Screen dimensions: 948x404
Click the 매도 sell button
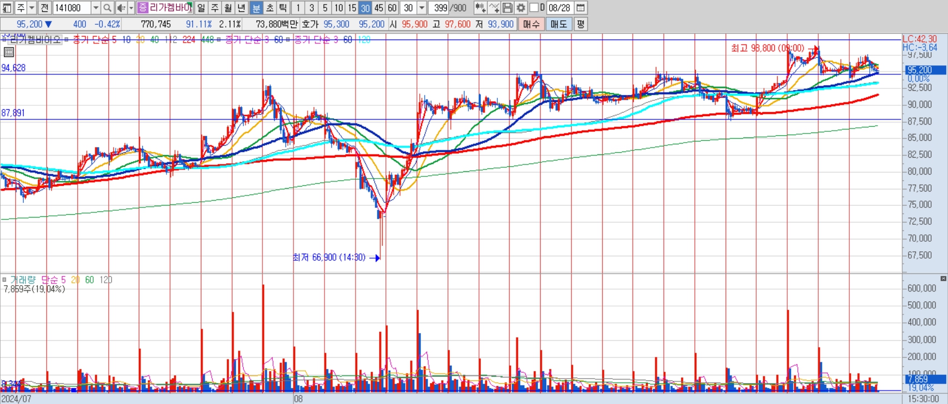tap(559, 24)
